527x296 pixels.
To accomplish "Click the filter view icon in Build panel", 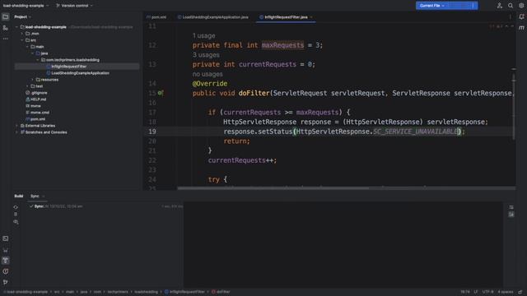I will tap(16, 222).
